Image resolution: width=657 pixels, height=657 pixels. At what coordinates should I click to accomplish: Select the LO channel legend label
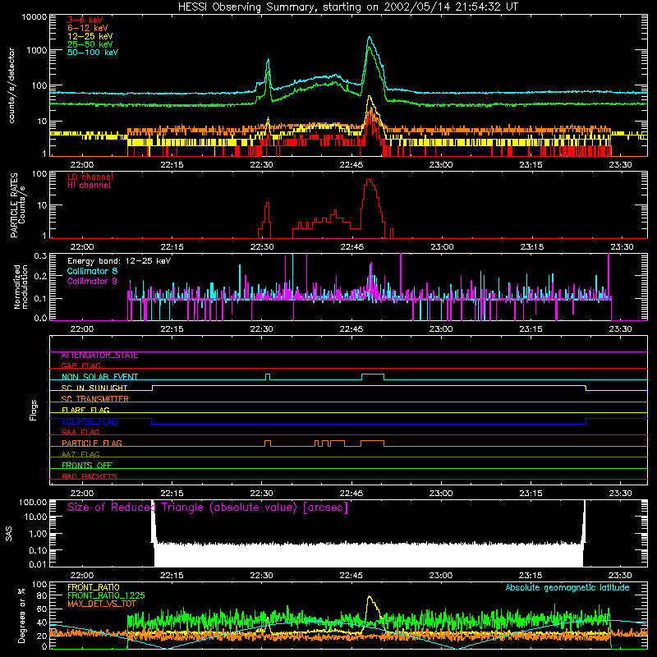click(90, 177)
